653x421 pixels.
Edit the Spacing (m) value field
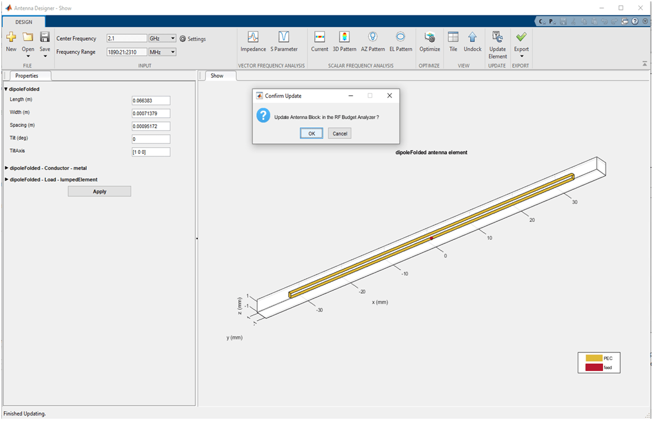point(151,126)
